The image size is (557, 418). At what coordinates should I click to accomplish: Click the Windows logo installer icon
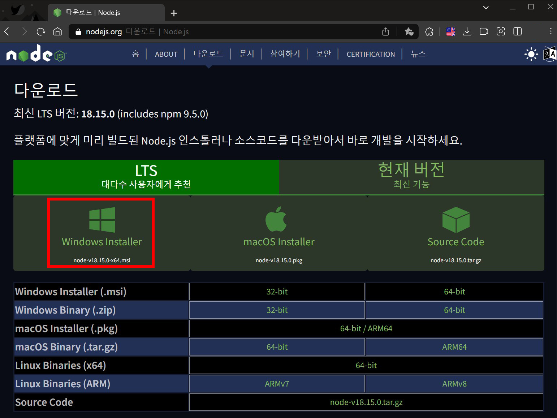(102, 220)
